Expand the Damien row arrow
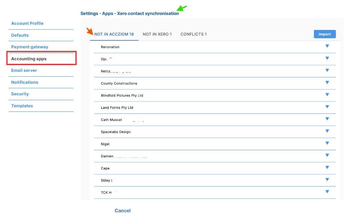The image size is (351, 220). [x=327, y=155]
